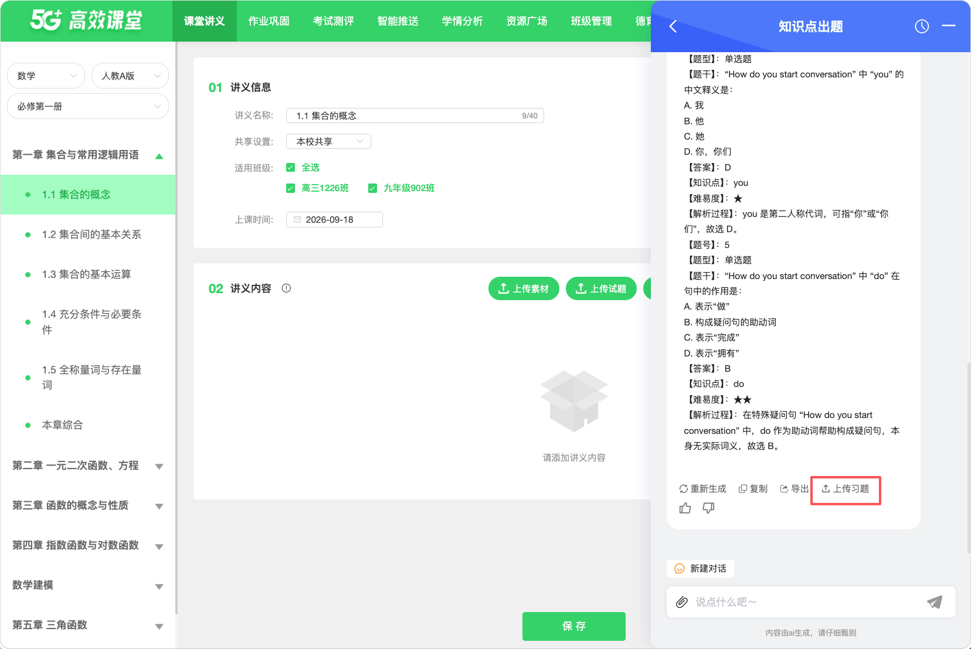The width and height of the screenshot is (971, 649).
Task: Click 上传习题 to upload exercises
Action: [846, 489]
